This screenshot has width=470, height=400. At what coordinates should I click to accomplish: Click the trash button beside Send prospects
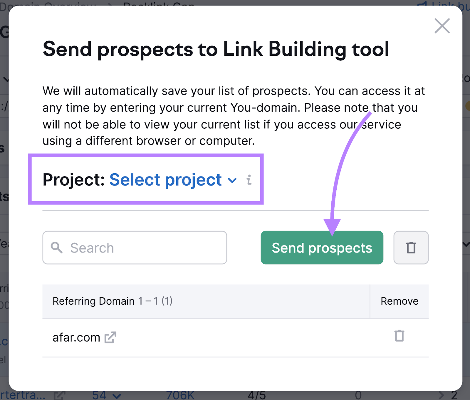click(x=411, y=248)
